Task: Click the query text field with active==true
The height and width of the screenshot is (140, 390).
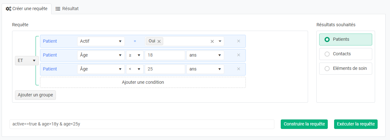Action: pos(142,124)
